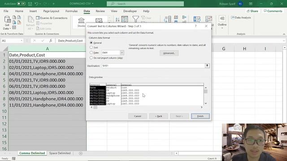
Task: Click the wizard's help question mark
Action: point(196,26)
